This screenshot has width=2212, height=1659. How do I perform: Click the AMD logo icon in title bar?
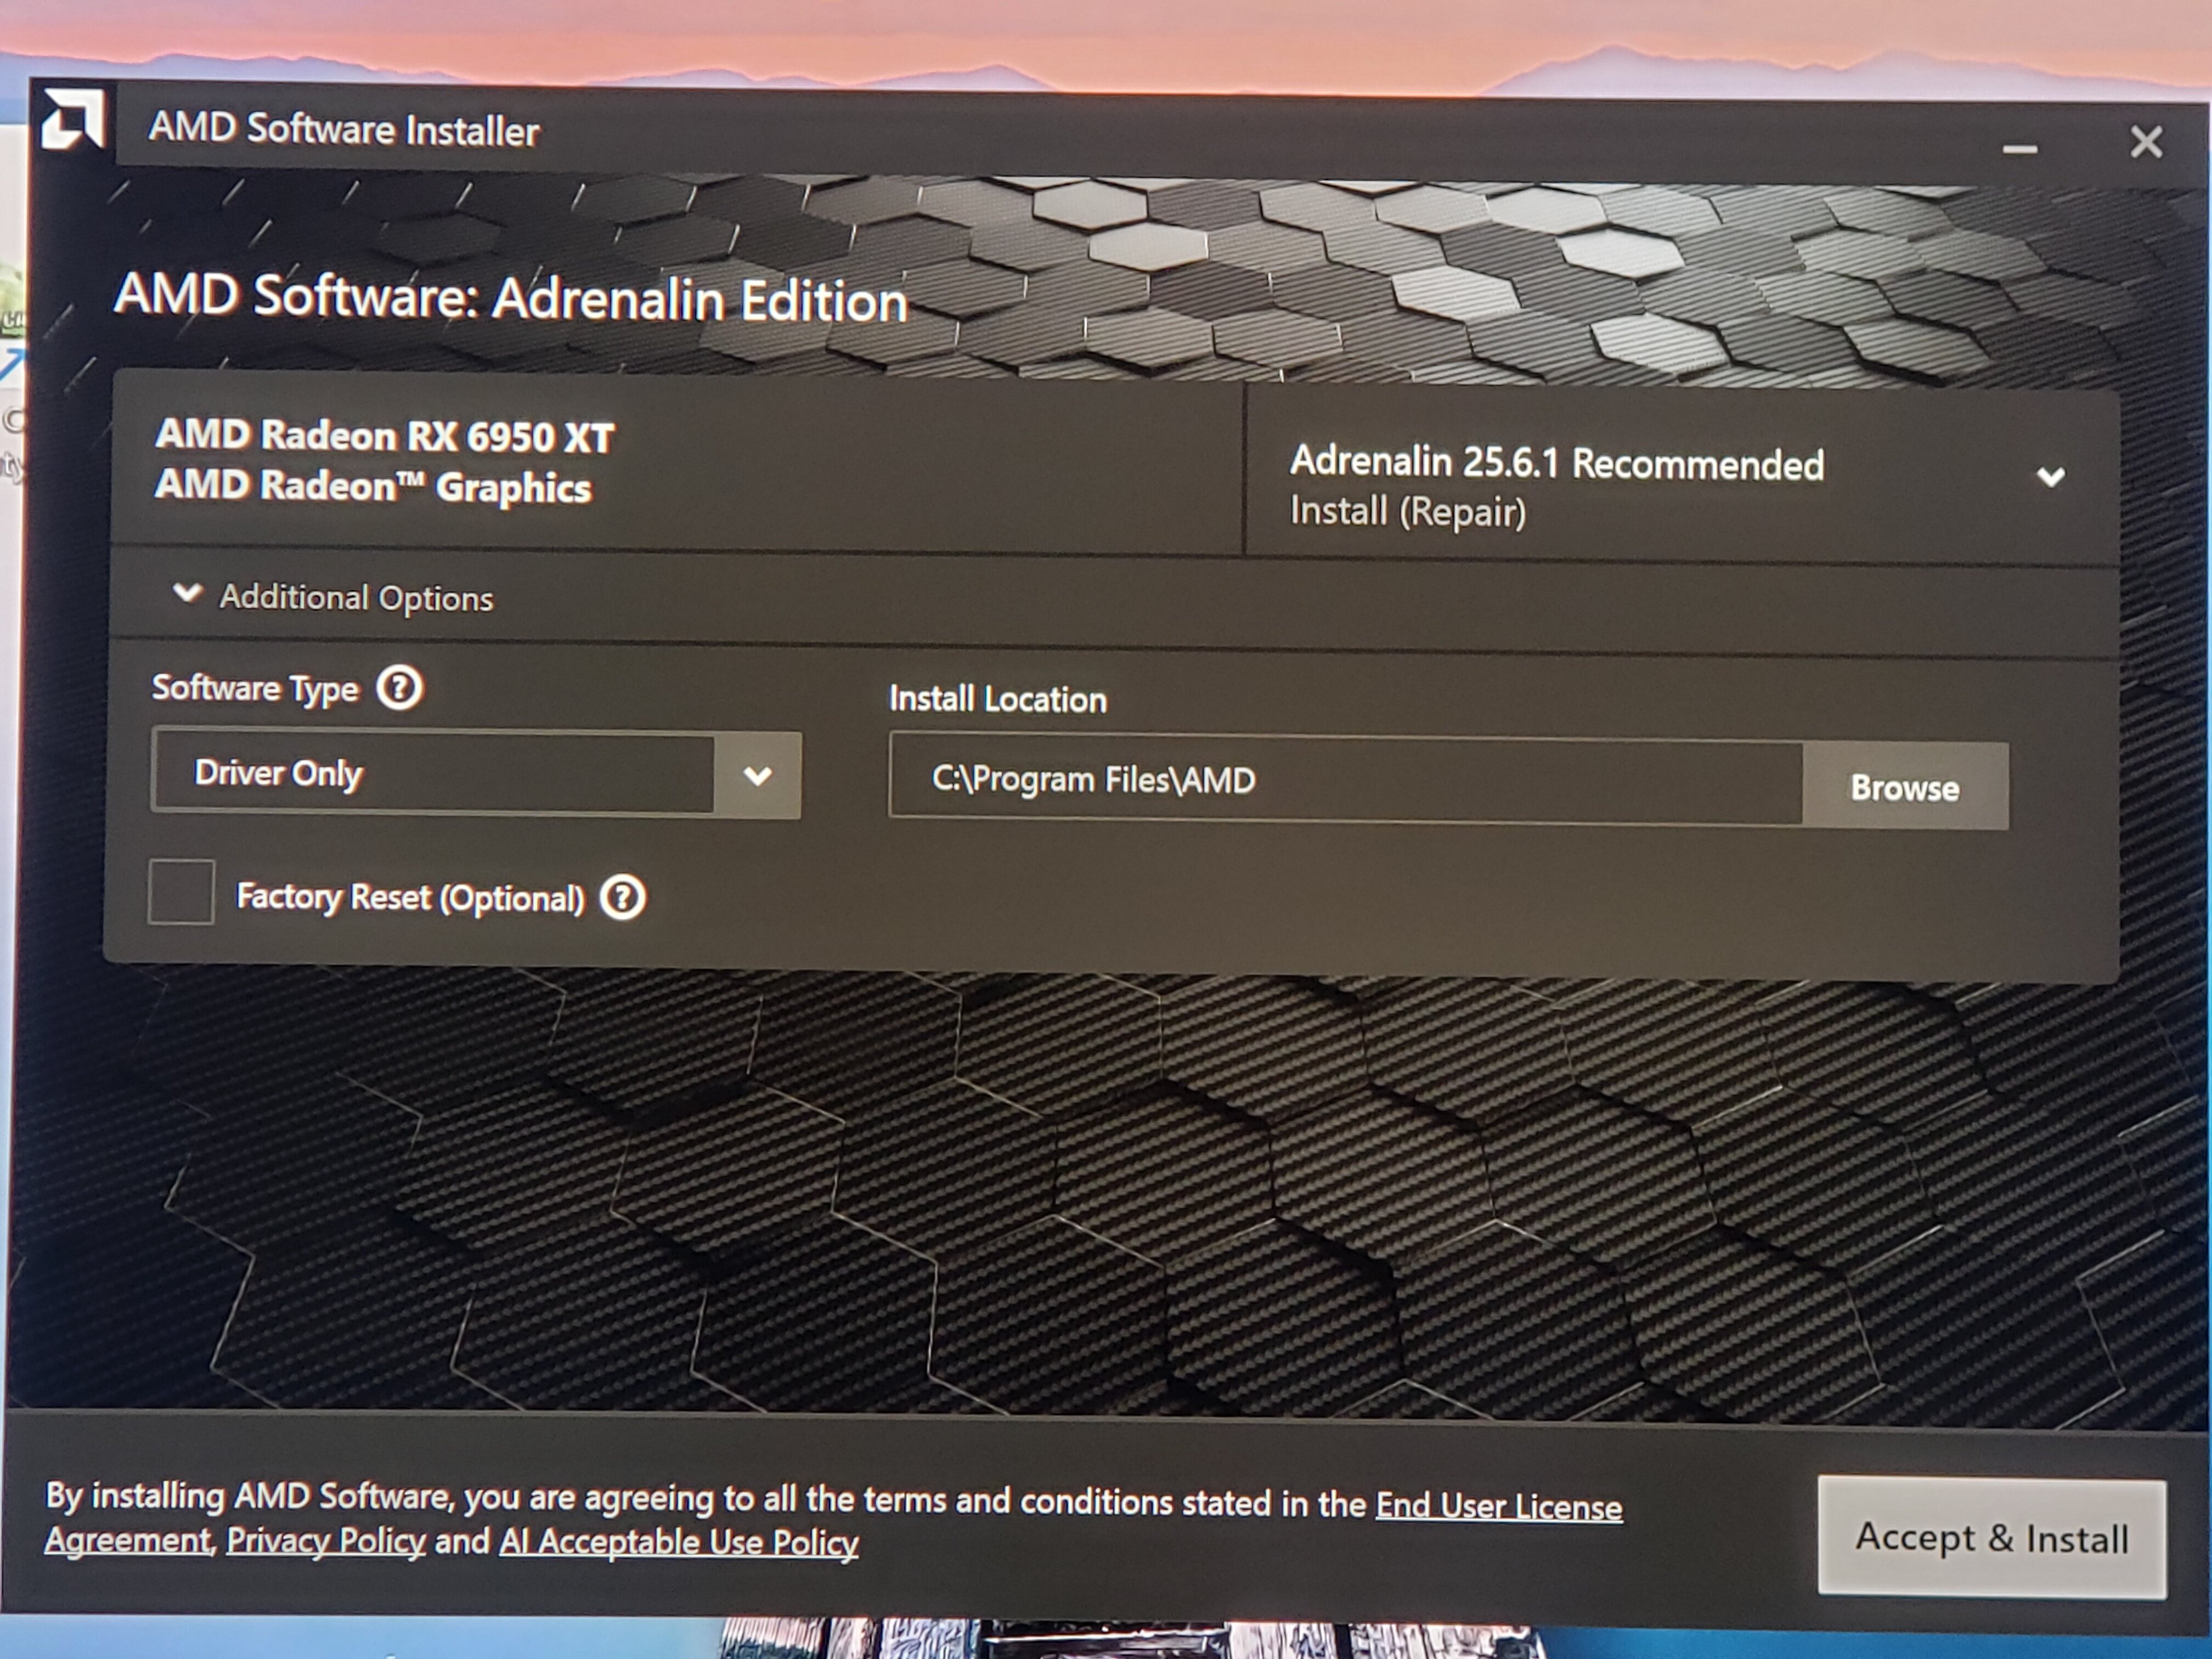[x=72, y=121]
